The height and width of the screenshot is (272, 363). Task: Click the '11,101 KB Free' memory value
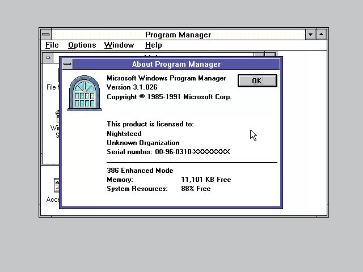(x=206, y=180)
